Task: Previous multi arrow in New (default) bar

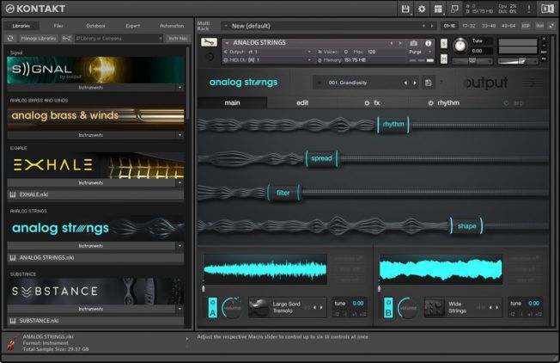Action: (x=423, y=26)
